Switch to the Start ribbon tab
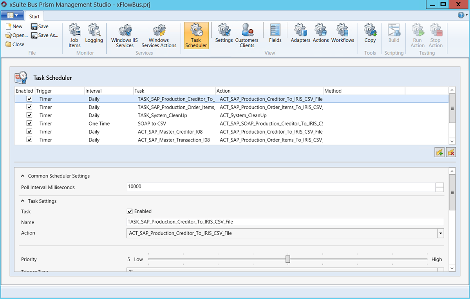The height and width of the screenshot is (299, 470). (x=34, y=16)
